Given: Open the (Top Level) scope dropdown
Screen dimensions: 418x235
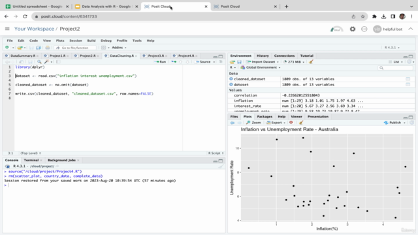Looking at the screenshot, I should [31, 153].
